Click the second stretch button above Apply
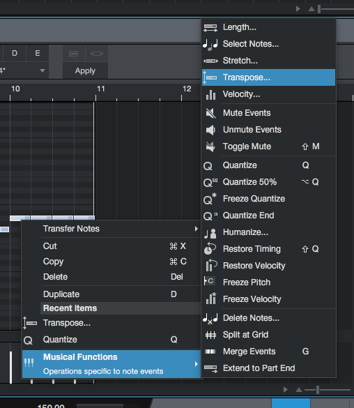 97,54
